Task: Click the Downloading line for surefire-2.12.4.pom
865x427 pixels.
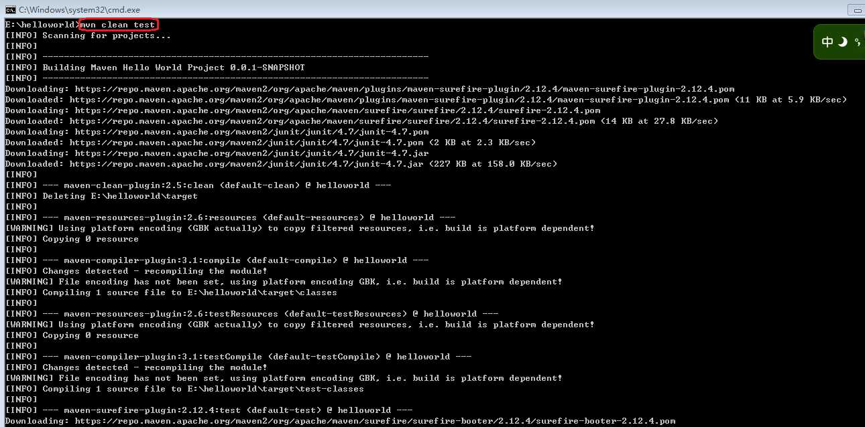Action: pyautogui.click(x=302, y=110)
